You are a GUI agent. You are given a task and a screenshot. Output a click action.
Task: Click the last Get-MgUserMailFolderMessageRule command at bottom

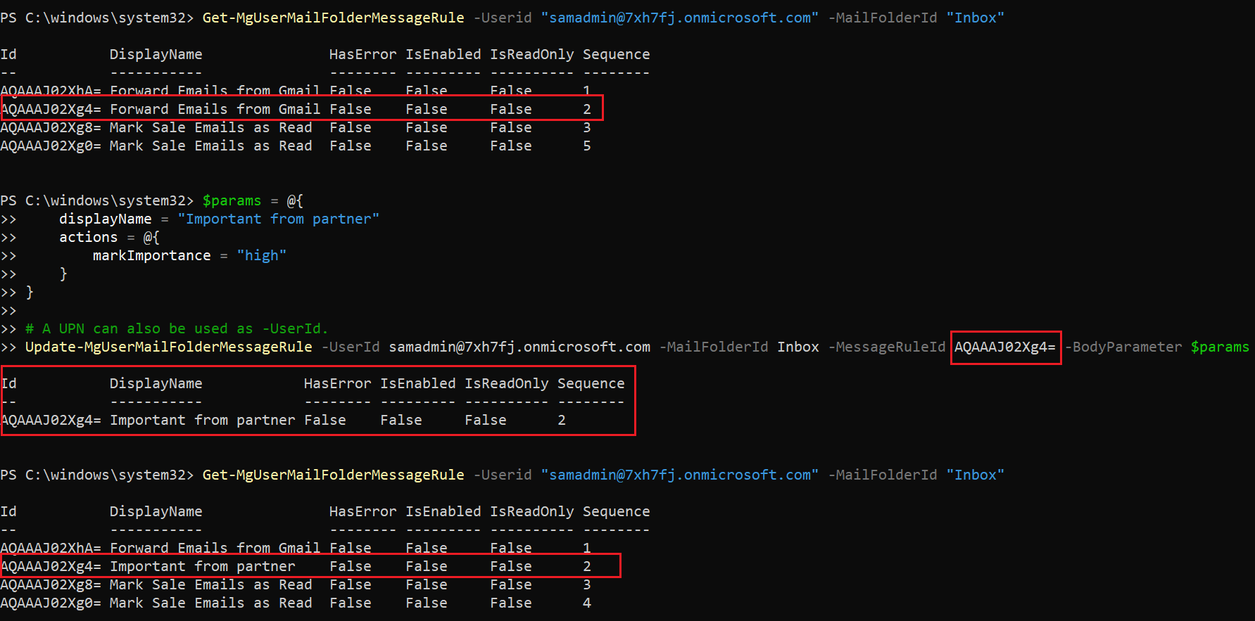point(333,475)
